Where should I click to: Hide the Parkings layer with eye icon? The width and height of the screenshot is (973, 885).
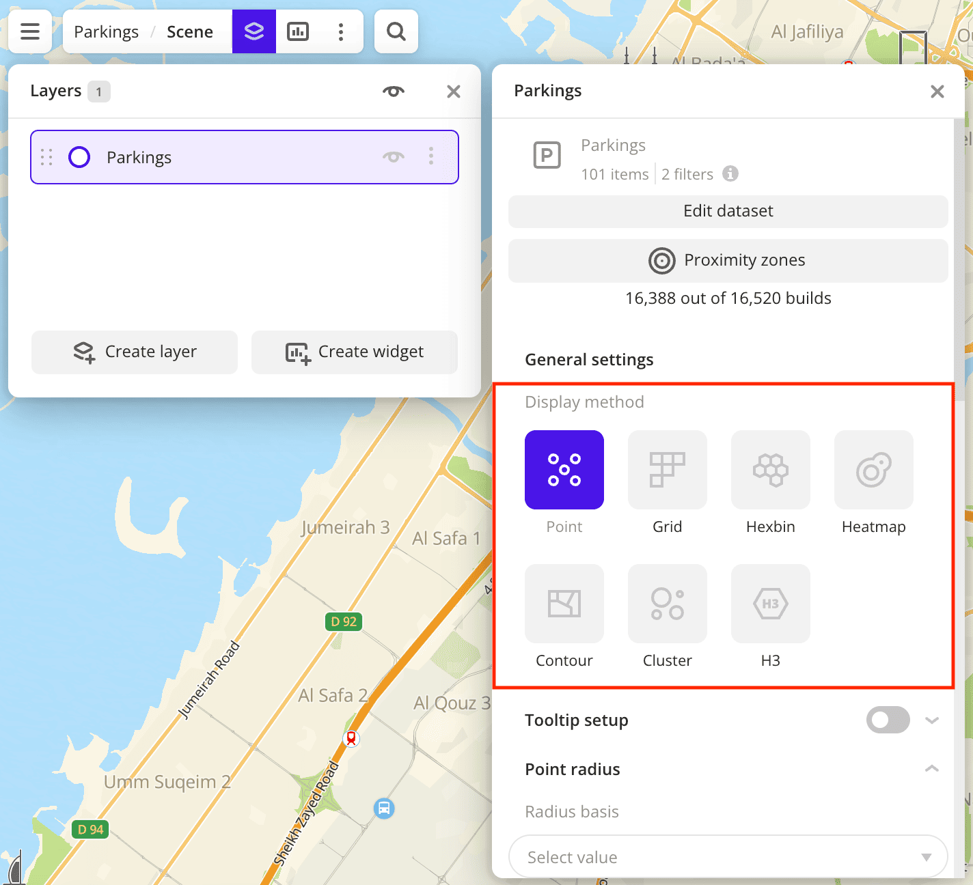pos(393,157)
